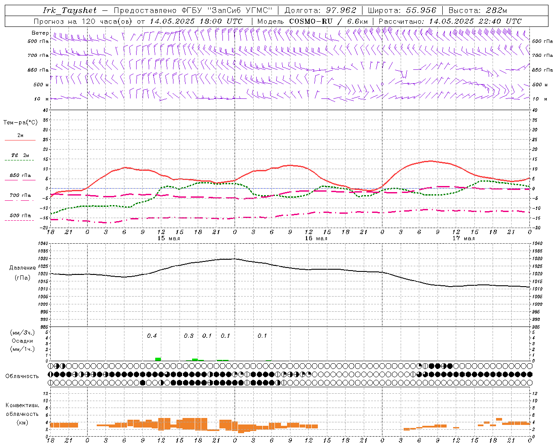Click the "(мм/1ч.)" precipitation unit label
The image size is (555, 444).
click(23, 349)
